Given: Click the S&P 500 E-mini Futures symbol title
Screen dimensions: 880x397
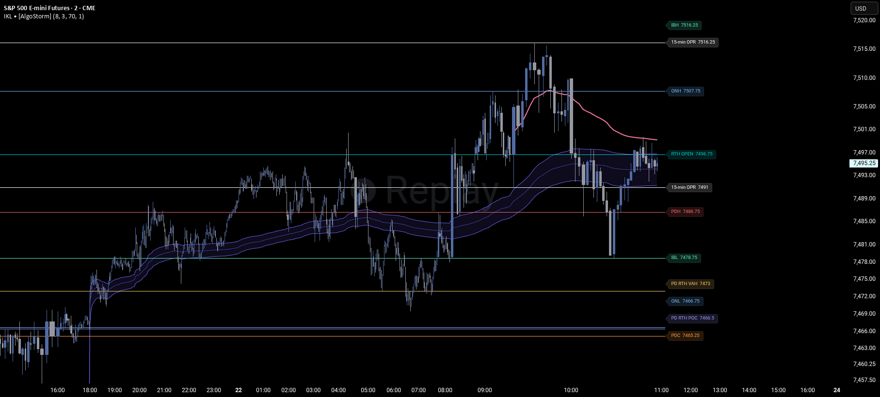Looking at the screenshot, I should (49, 8).
